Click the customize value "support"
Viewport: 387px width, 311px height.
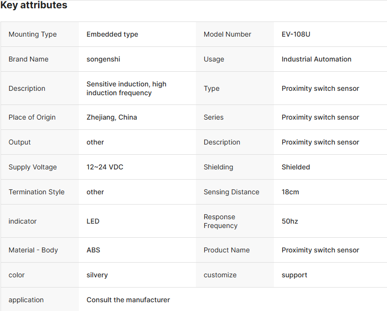coord(294,275)
